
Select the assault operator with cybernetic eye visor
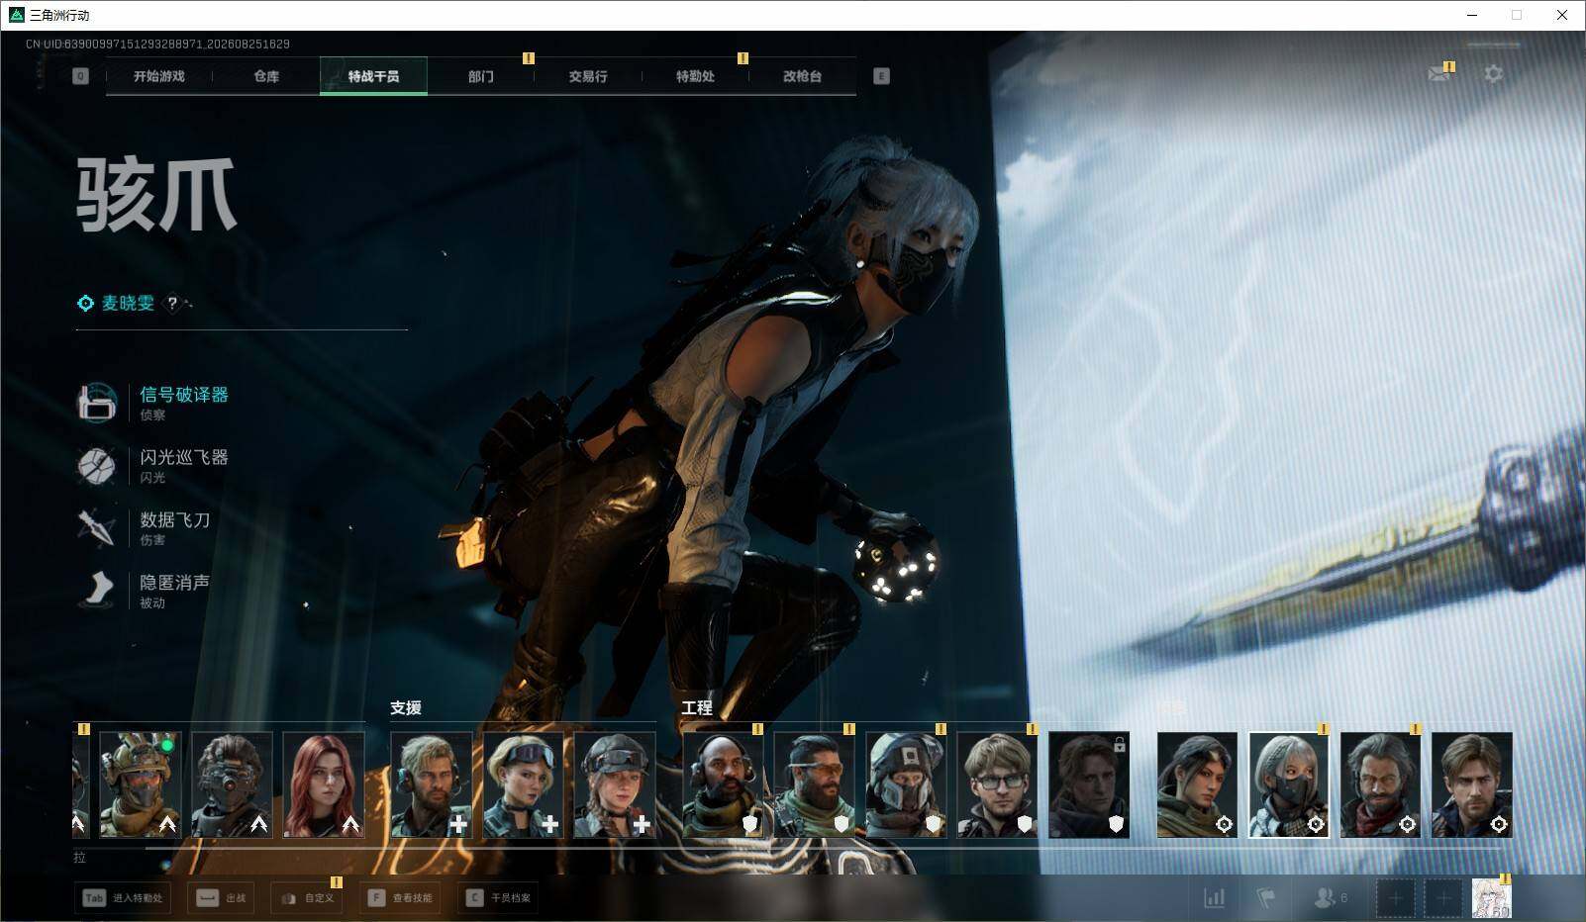click(x=232, y=784)
